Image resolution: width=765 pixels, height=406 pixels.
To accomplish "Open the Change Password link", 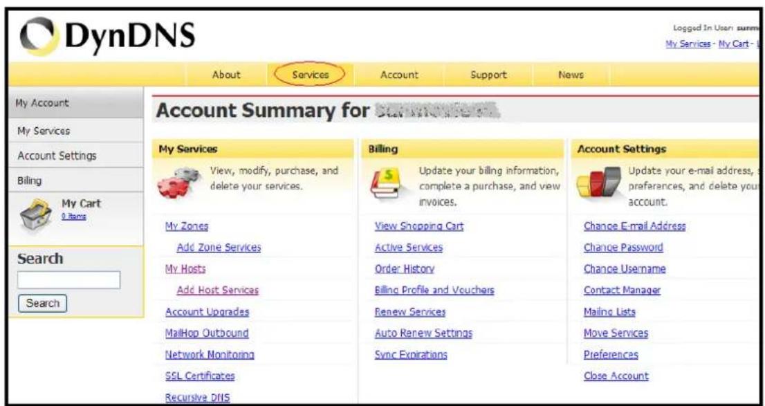I will 623,248.
